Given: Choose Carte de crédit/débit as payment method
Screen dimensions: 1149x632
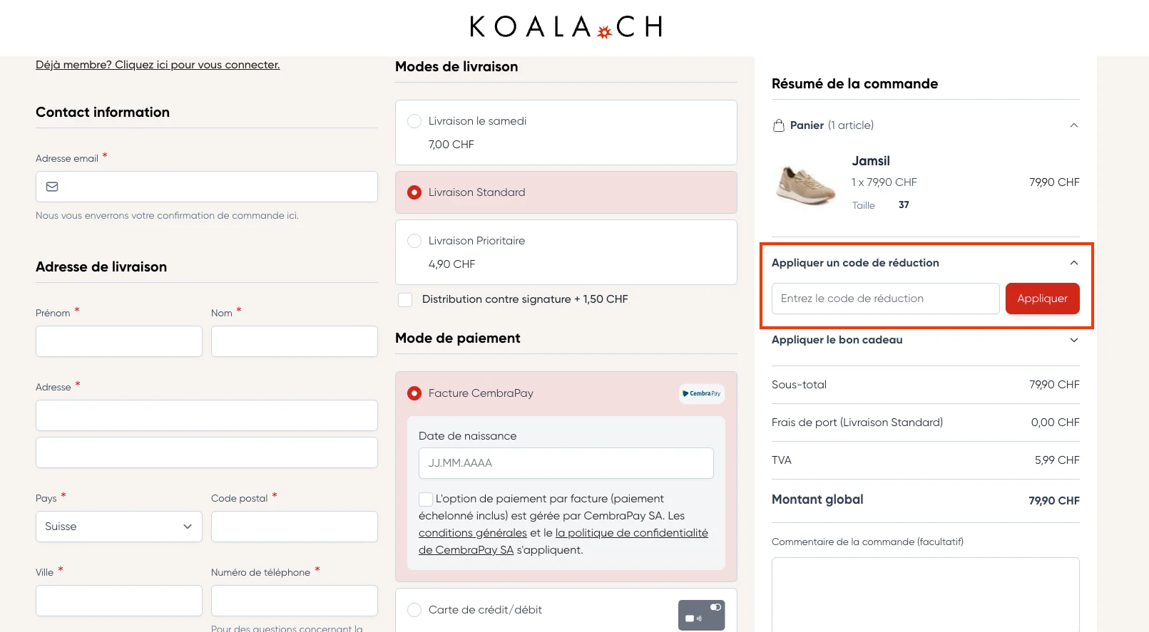Looking at the screenshot, I should coord(414,610).
